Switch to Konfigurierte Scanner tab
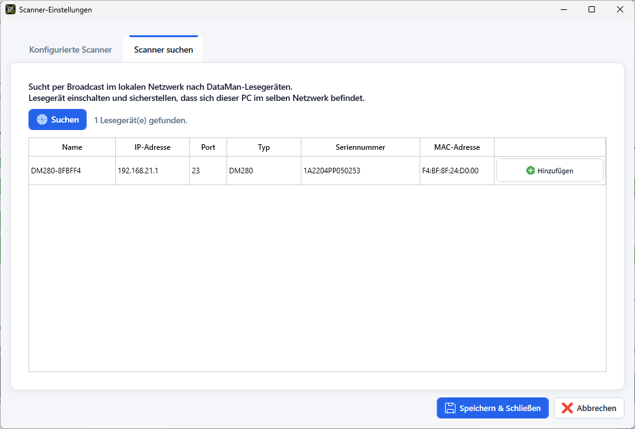 [x=71, y=50]
